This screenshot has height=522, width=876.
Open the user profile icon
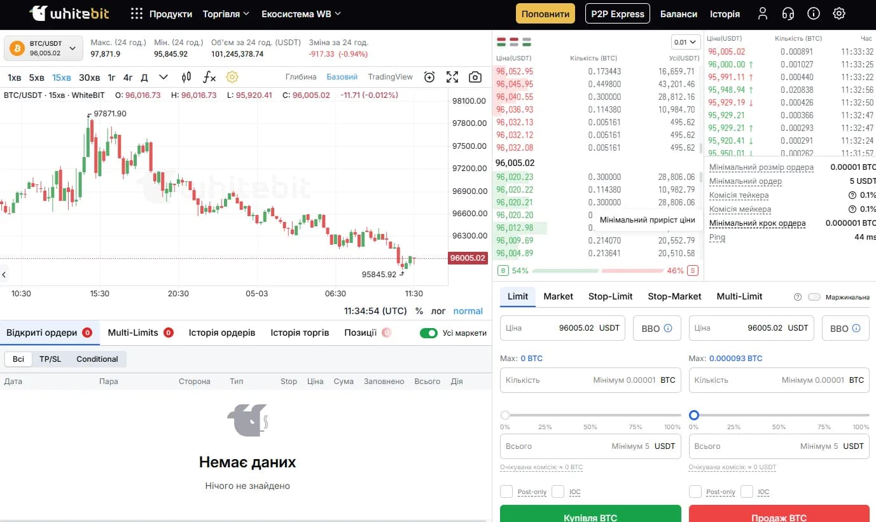(x=763, y=13)
